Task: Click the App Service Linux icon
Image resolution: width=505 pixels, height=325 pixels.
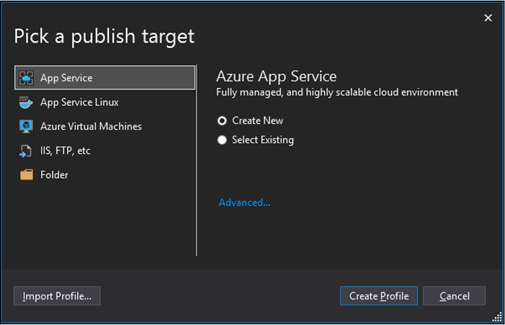Action: click(x=26, y=102)
